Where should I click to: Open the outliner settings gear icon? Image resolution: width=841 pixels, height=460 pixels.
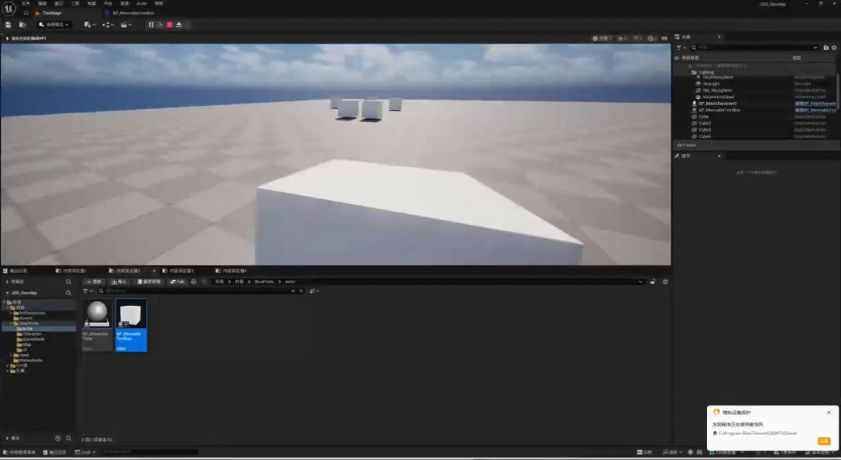(x=834, y=47)
